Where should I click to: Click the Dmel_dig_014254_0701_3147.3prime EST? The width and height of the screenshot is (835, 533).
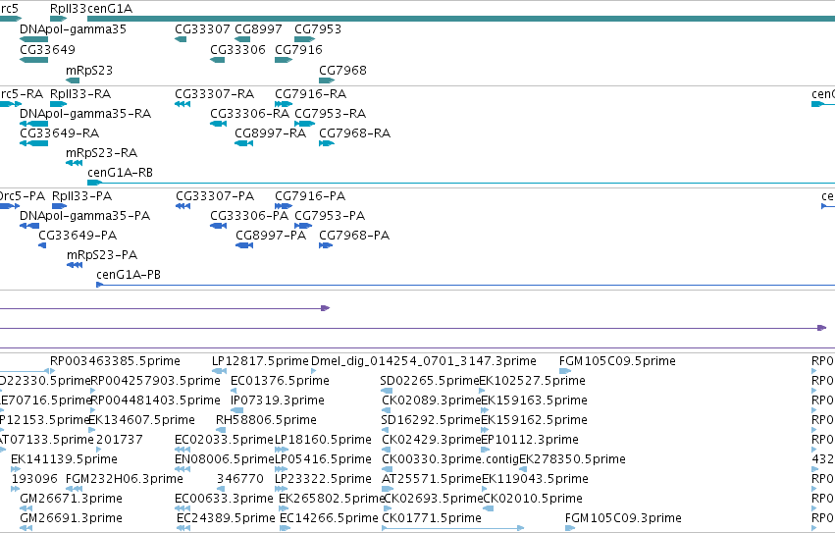[x=313, y=371]
